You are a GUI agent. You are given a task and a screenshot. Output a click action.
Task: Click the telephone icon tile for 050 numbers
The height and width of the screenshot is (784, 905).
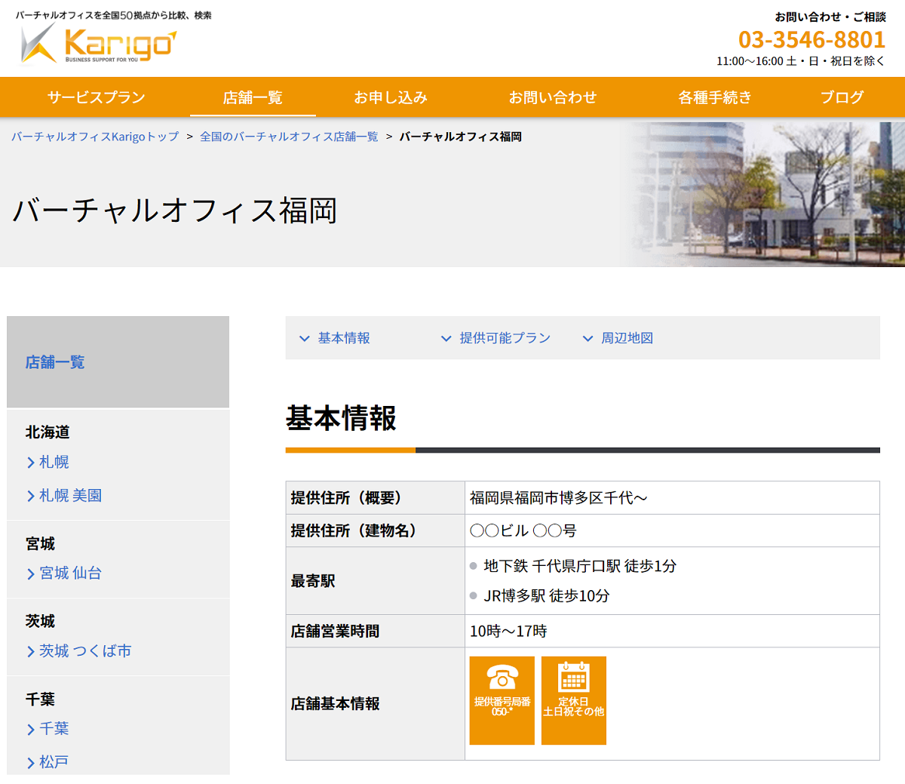pyautogui.click(x=502, y=699)
